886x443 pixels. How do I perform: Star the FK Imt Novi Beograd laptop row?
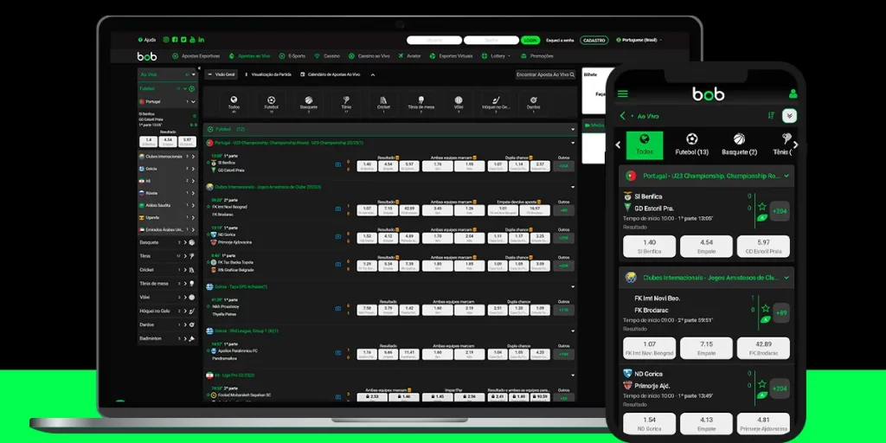[x=209, y=207]
